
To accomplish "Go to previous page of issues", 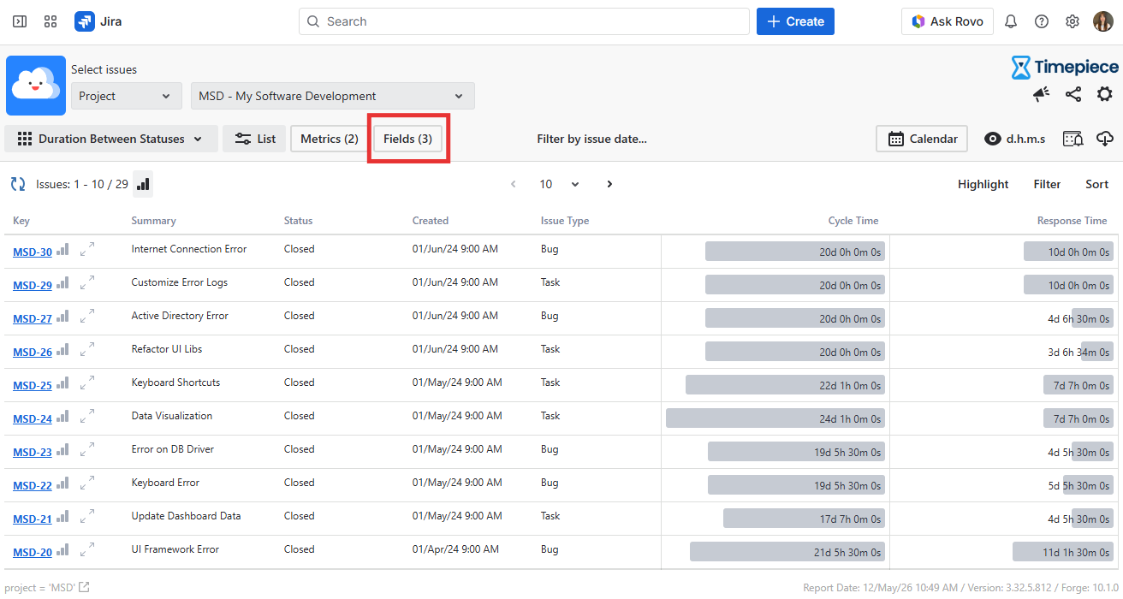I will click(x=514, y=184).
